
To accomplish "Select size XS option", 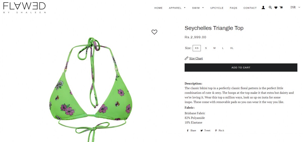I will [197, 48].
